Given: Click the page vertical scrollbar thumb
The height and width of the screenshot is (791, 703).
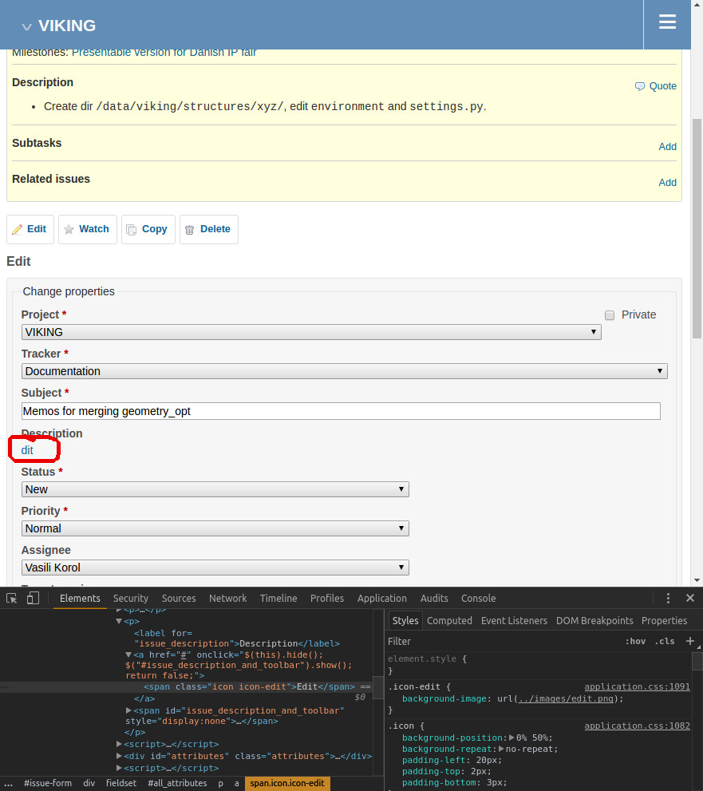Looking at the screenshot, I should click(697, 228).
